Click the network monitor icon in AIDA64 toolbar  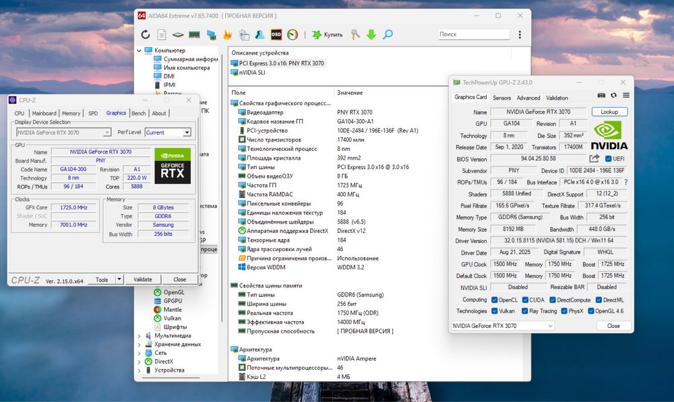[211, 34]
